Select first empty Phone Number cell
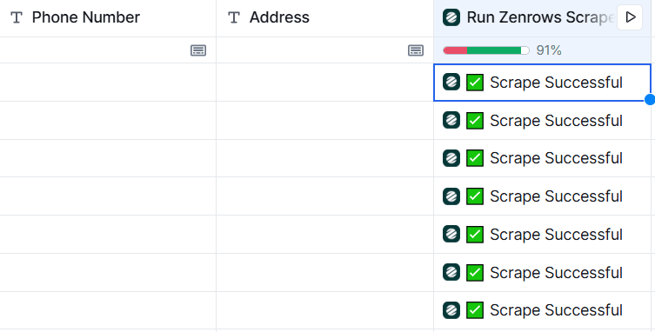The width and height of the screenshot is (655, 332). click(108, 83)
